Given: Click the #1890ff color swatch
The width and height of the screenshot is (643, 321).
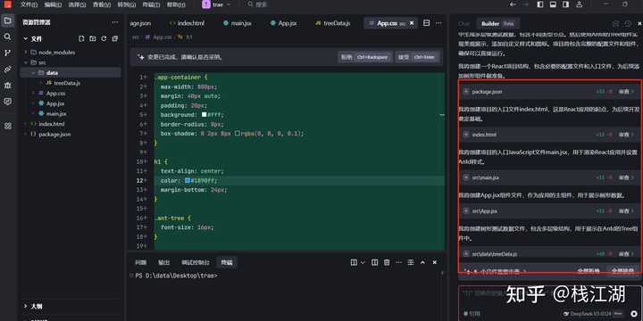Looking at the screenshot, I should point(188,180).
